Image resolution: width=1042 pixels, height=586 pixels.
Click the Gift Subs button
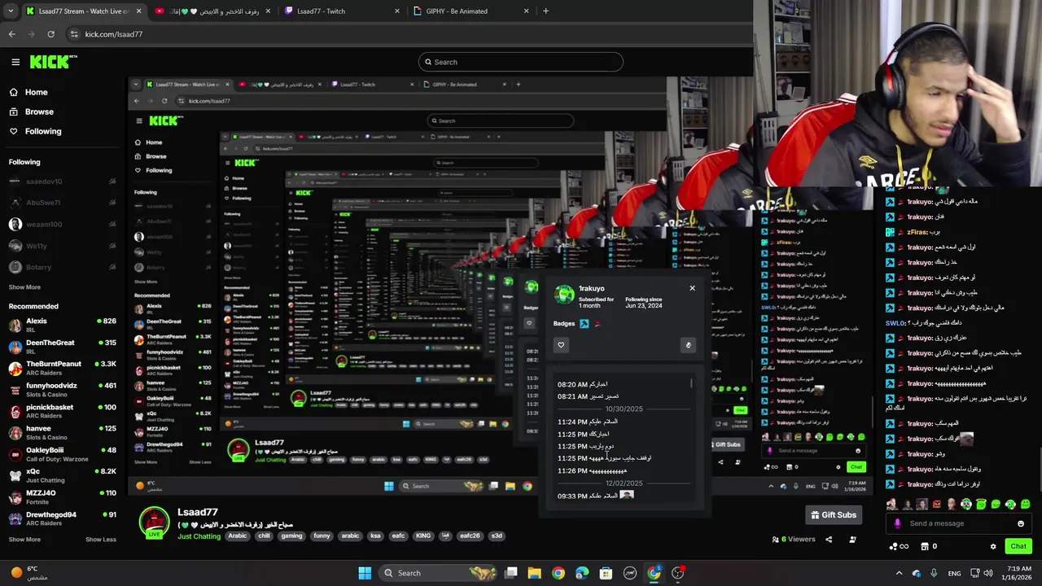coord(833,514)
